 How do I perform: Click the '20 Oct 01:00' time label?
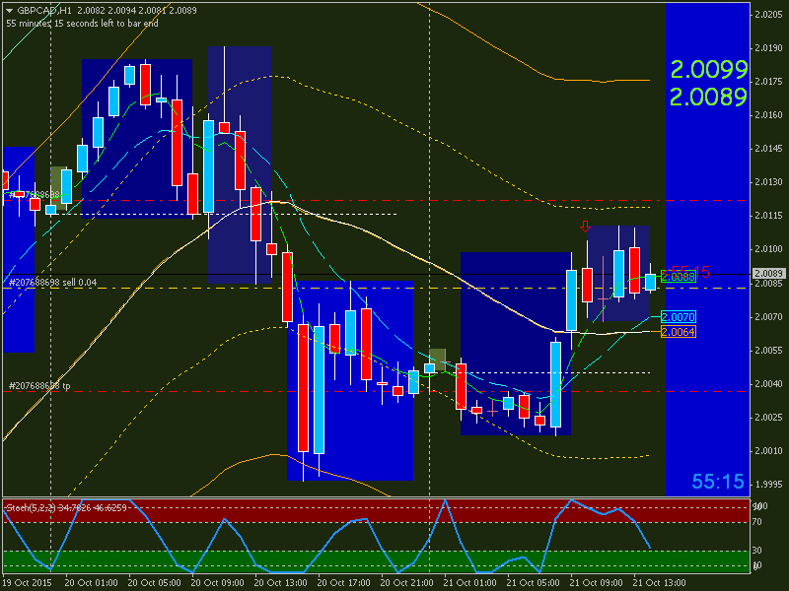91,583
